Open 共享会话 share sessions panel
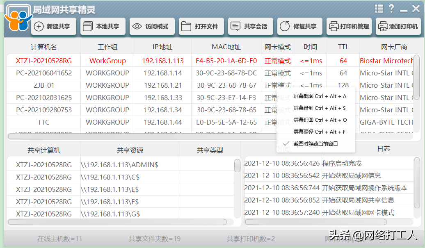The height and width of the screenshot is (248, 425). pos(250,26)
